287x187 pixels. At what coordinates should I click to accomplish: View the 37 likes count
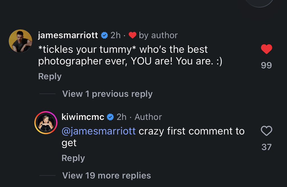point(266,147)
